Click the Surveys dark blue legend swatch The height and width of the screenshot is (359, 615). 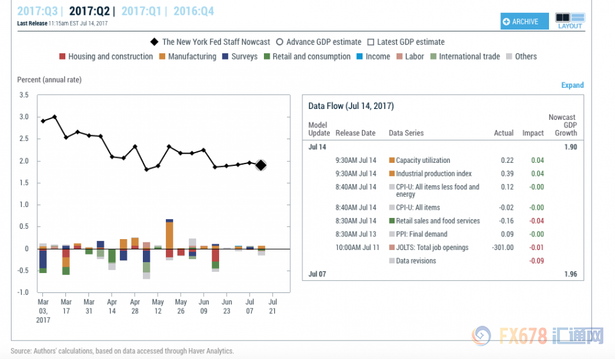click(225, 56)
